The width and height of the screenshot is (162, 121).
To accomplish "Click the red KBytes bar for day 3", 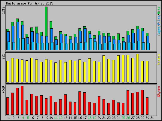I will tap(17, 101).
